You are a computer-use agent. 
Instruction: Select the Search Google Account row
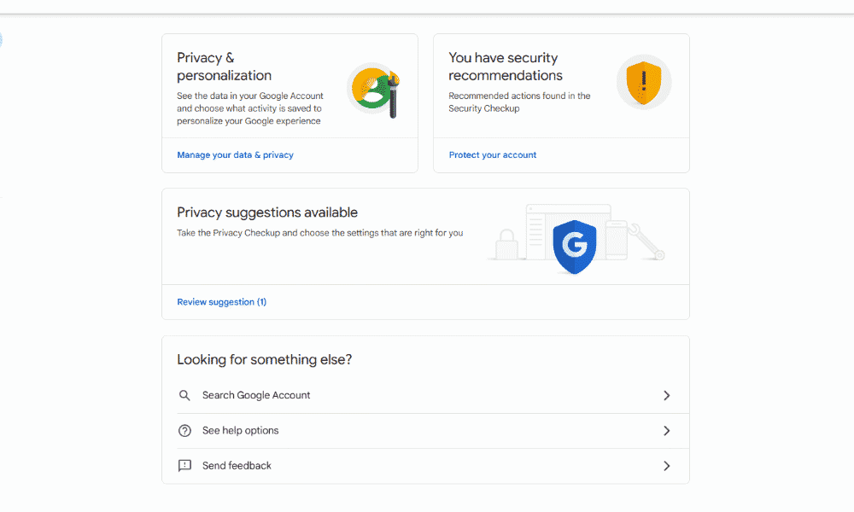click(256, 396)
